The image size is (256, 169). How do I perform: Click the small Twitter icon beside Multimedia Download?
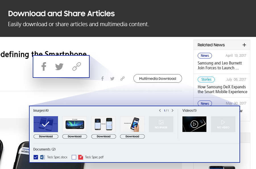[x=112, y=79]
